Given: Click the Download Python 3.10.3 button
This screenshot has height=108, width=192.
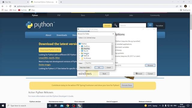Looking at the screenshot, I should point(50,50).
